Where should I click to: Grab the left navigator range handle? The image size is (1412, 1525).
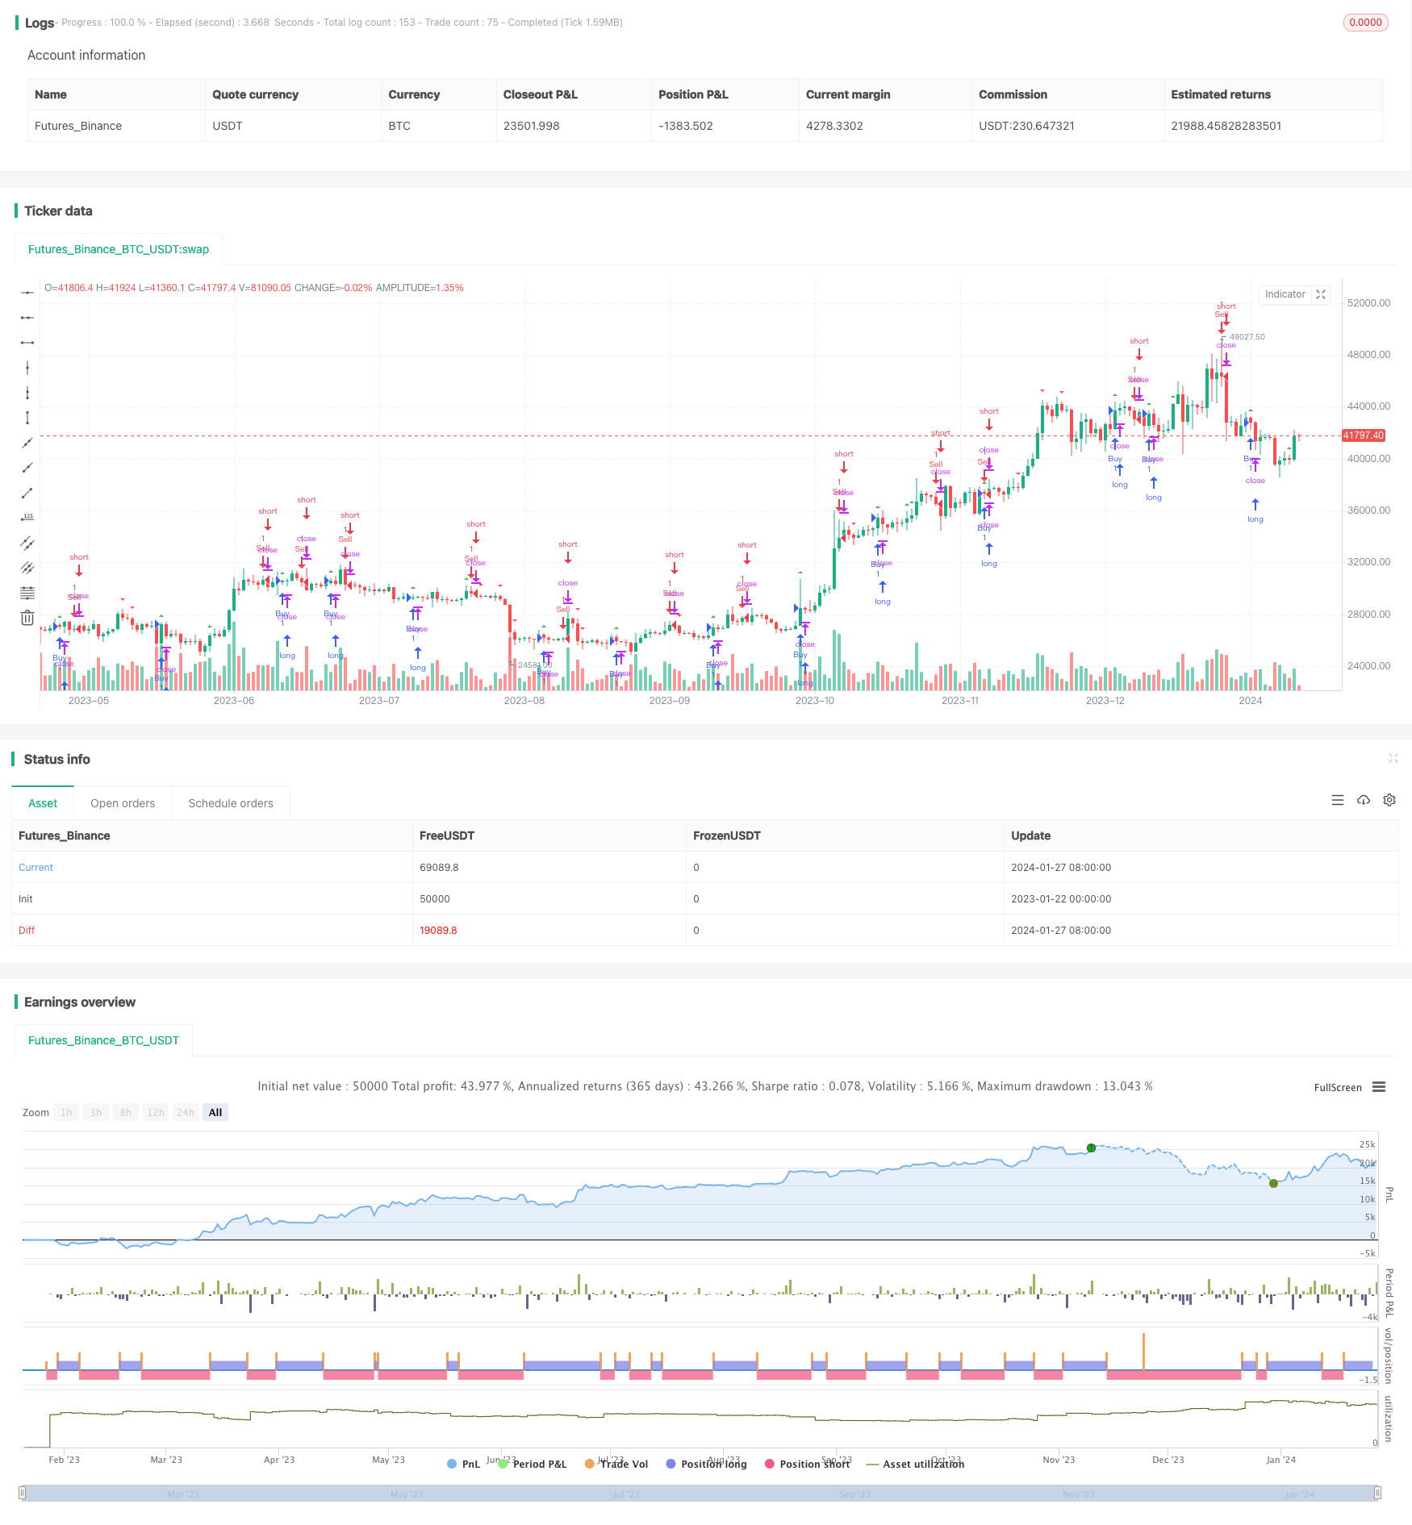(x=23, y=1493)
